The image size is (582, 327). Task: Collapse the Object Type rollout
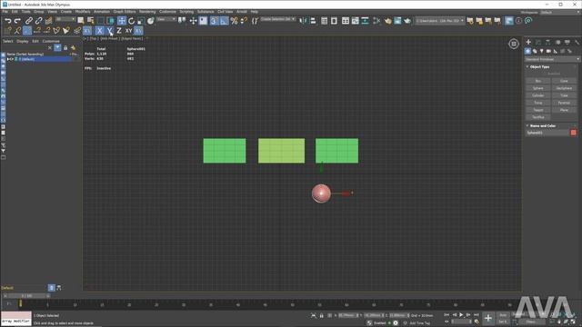coord(539,66)
